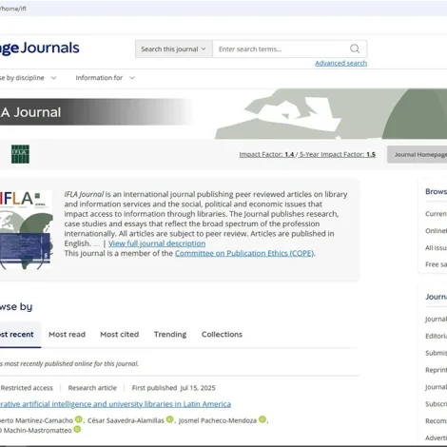Open the Advanced search link
Viewport: 447px width, 447px height.
click(340, 63)
